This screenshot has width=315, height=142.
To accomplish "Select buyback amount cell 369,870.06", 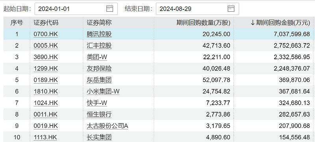I will point(295,80).
